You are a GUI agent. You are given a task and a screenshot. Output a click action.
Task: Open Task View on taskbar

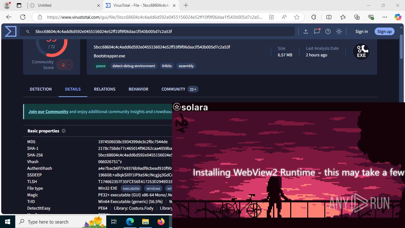tap(114, 222)
